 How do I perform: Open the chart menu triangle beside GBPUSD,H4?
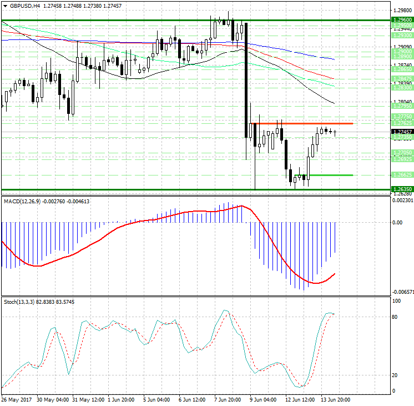click(x=6, y=6)
